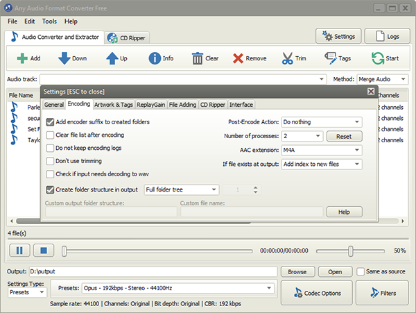Enable Clear file list after encoding
This screenshot has height=313, width=416.
[x=50, y=135]
